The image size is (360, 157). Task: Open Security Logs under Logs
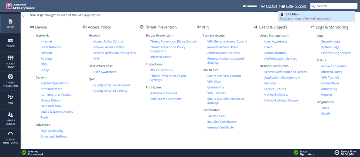[x=330, y=41]
